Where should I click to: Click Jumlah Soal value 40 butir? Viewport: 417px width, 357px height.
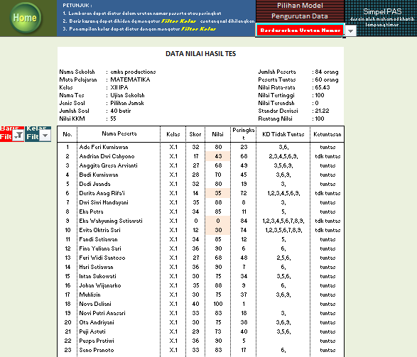(x=121, y=111)
